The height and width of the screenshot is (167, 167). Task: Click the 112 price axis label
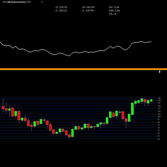coord(159,111)
